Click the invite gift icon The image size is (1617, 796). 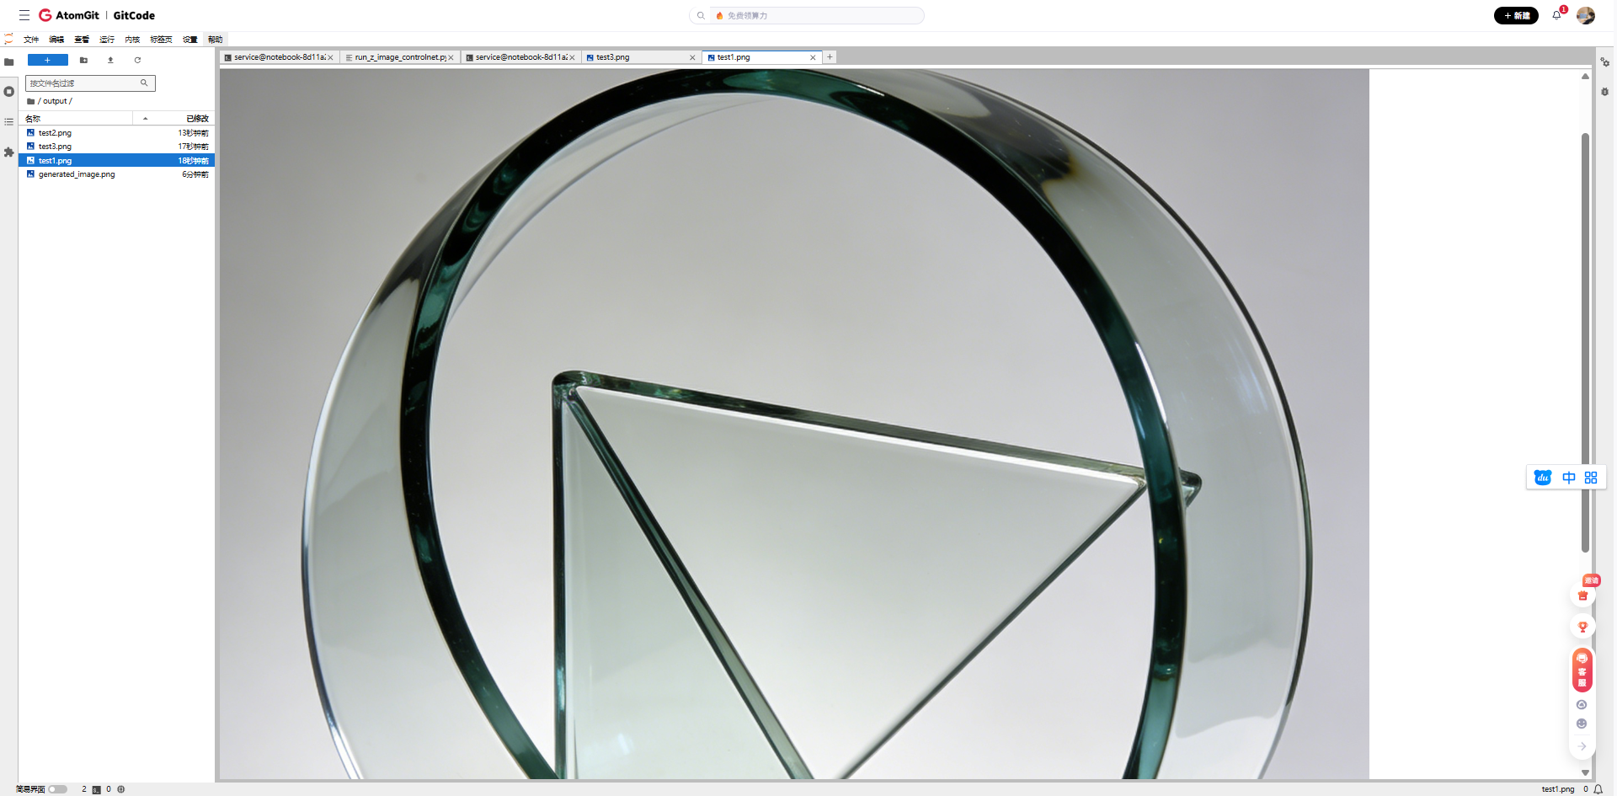tap(1583, 595)
